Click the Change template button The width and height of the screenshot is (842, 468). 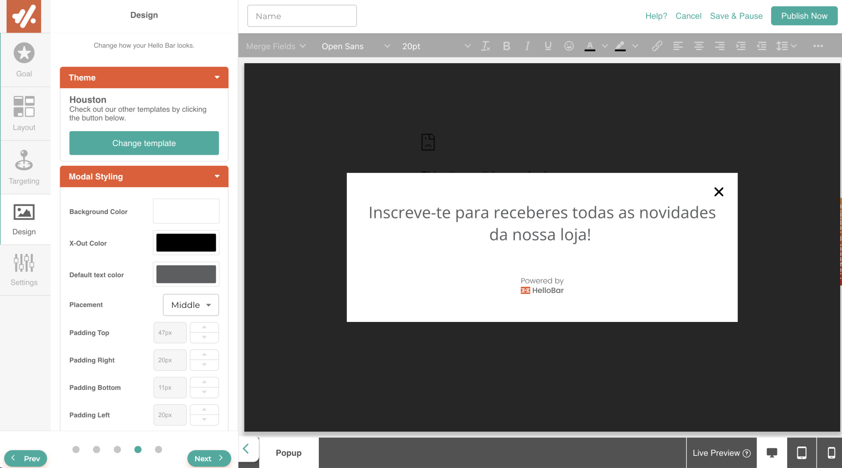tap(144, 143)
